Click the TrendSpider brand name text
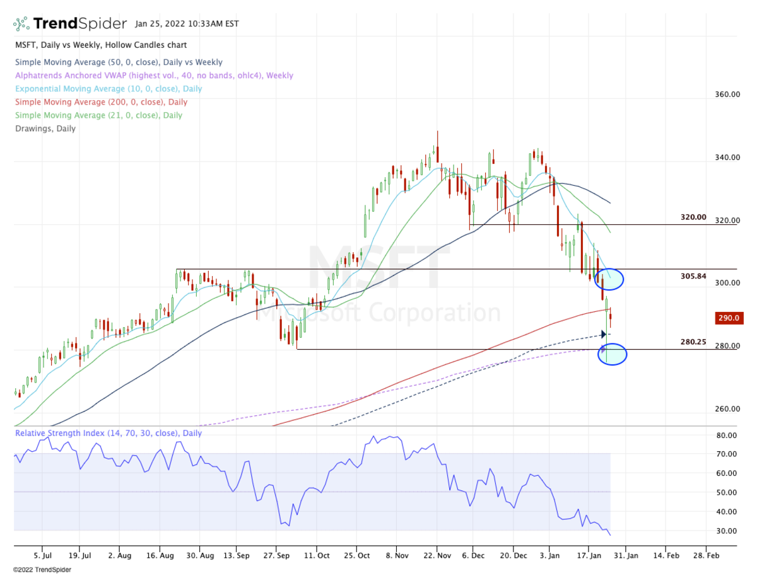The height and width of the screenshot is (576, 757). [80, 24]
